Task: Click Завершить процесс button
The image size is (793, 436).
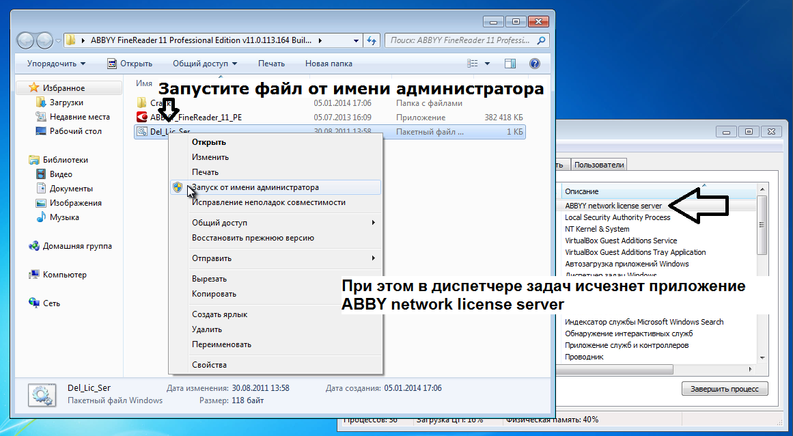Action: pos(724,389)
